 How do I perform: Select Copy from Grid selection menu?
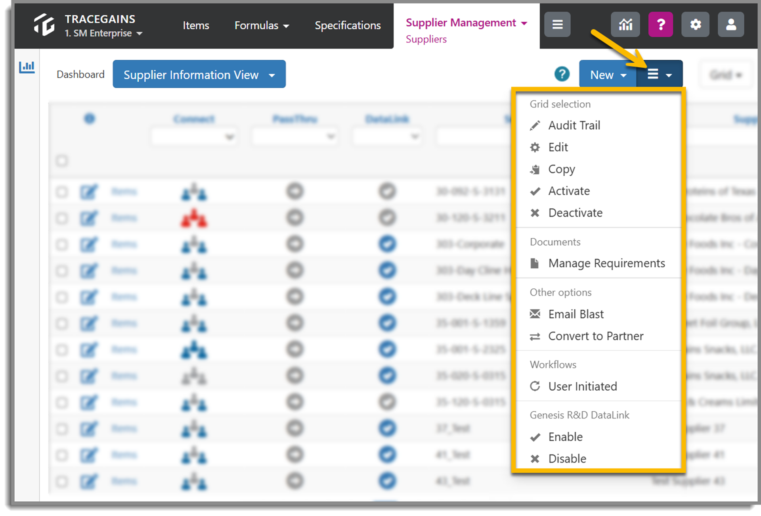pos(561,169)
